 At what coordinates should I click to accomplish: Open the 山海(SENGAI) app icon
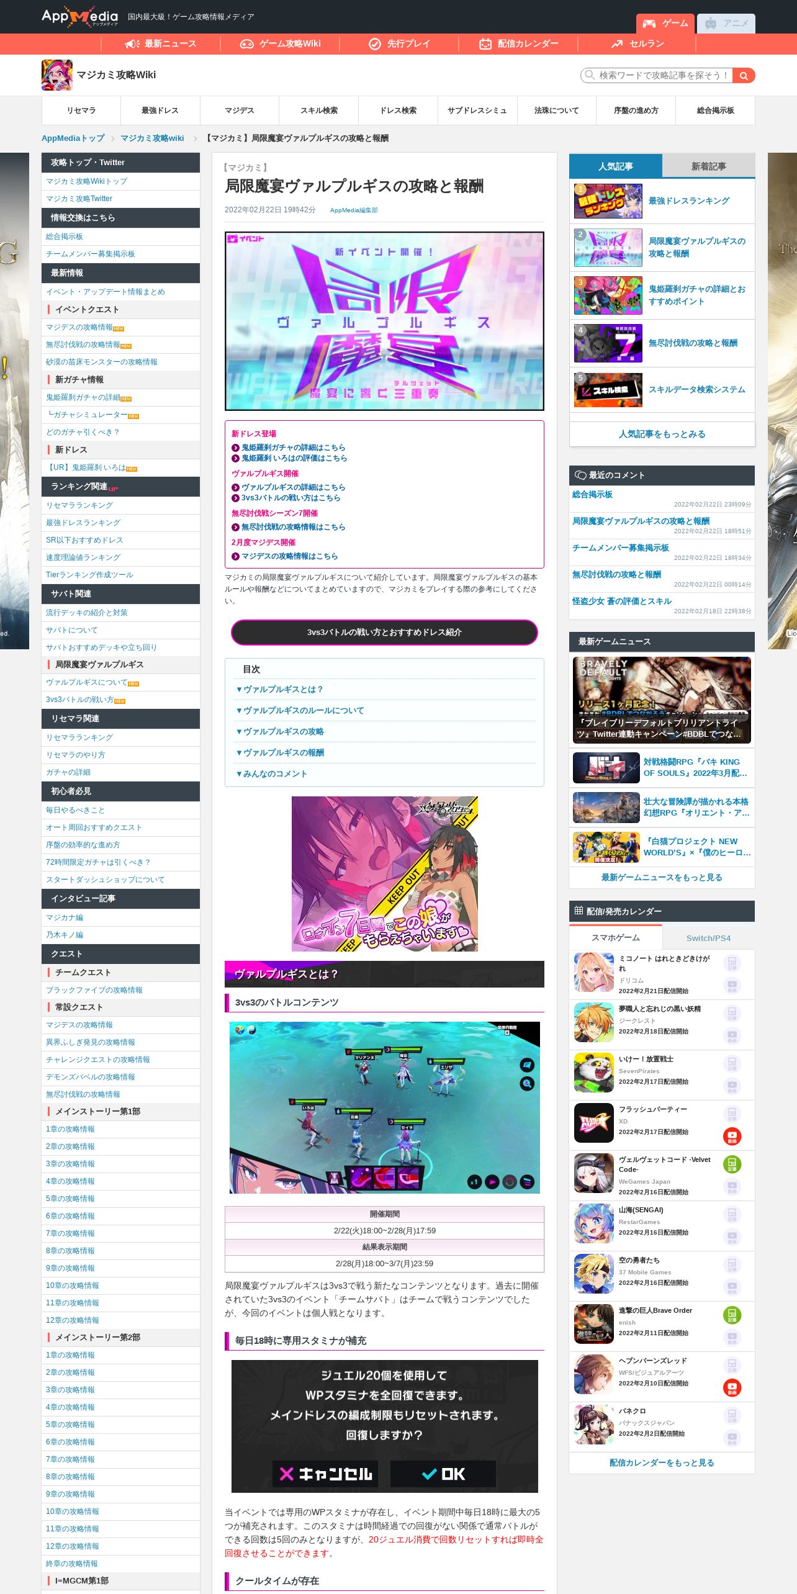tap(594, 1223)
